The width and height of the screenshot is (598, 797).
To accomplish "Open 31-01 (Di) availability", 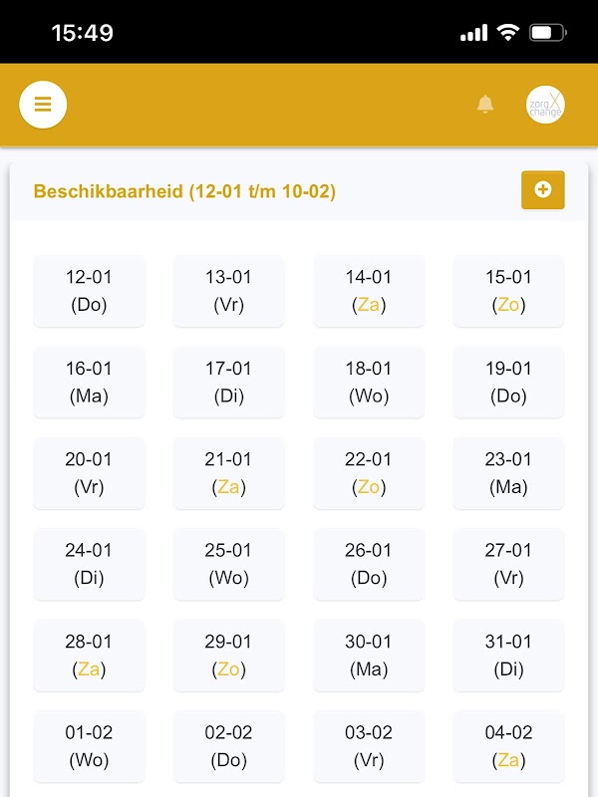I will pos(508,656).
